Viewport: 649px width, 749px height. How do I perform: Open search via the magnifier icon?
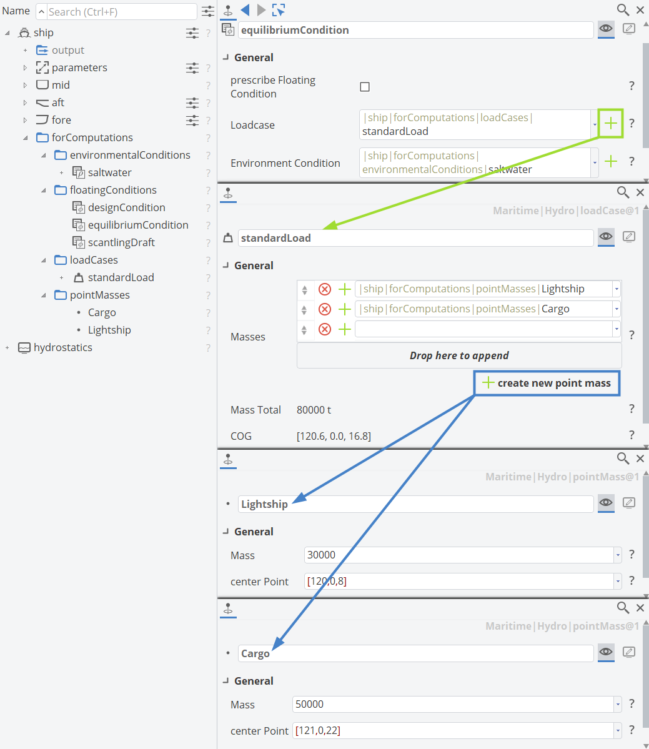pyautogui.click(x=623, y=10)
